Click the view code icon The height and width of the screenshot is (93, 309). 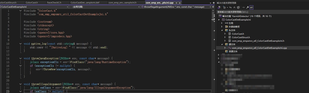244,7
